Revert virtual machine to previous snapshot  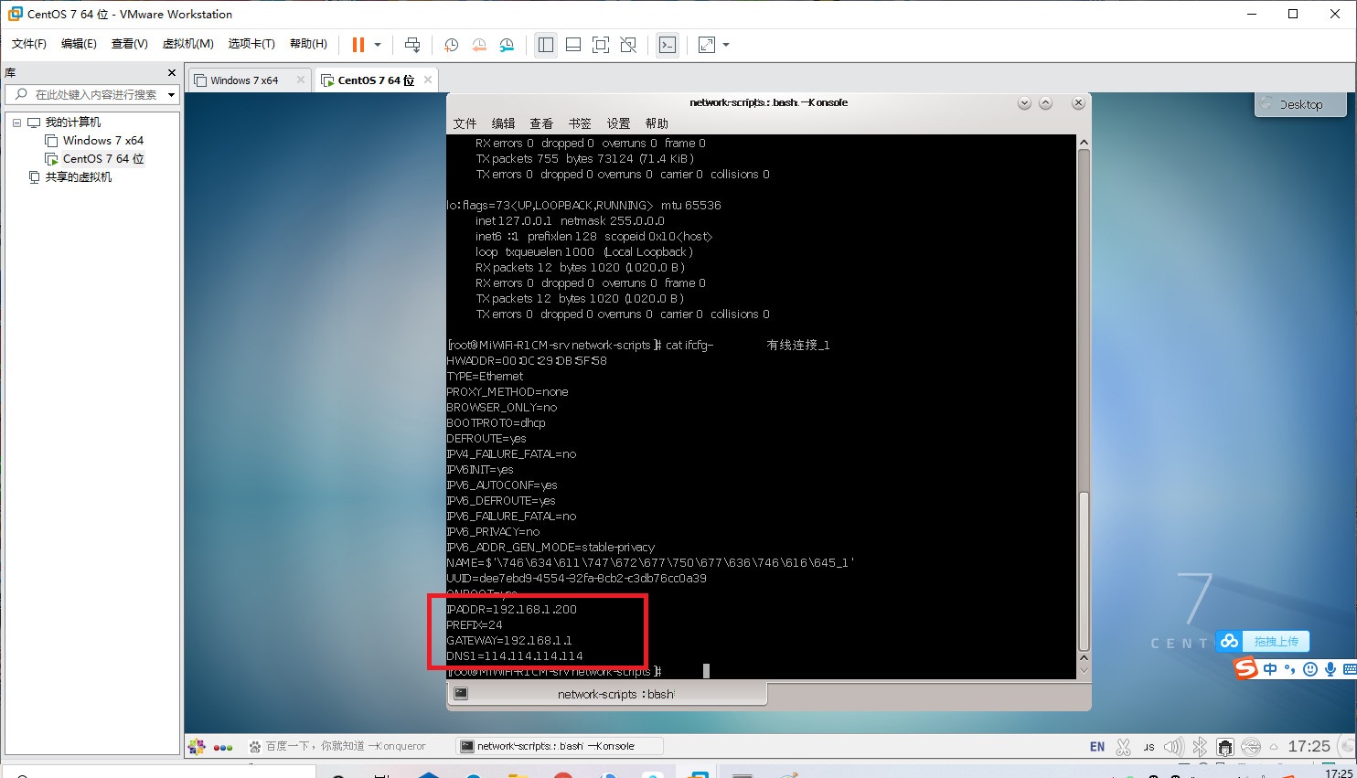click(479, 45)
